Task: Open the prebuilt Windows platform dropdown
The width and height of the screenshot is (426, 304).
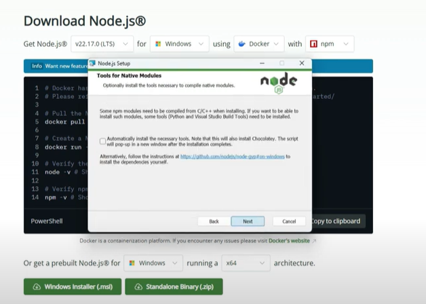Action: point(153,263)
